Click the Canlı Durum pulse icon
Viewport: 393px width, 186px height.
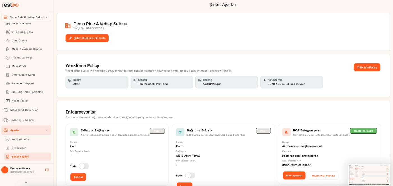point(8,41)
